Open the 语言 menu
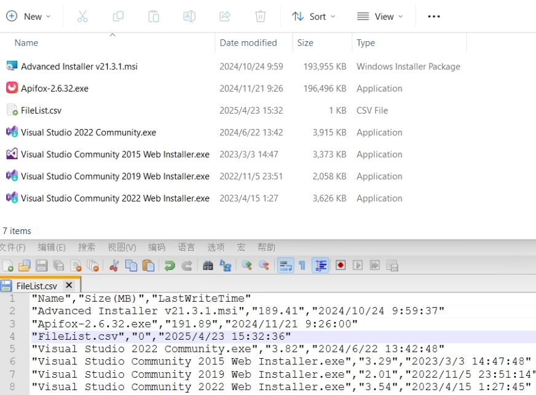The image size is (536, 395). tap(186, 247)
